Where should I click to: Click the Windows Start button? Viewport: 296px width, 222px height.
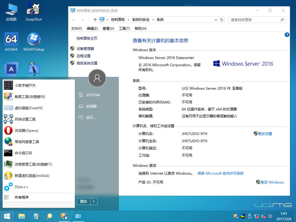7,216
